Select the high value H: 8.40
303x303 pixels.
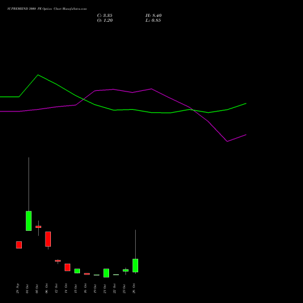click(x=153, y=16)
